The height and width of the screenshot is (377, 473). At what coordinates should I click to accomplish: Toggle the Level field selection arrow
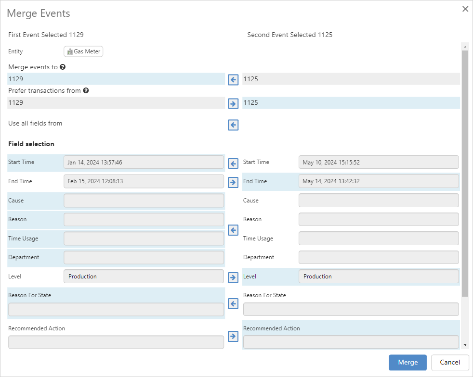(x=233, y=277)
